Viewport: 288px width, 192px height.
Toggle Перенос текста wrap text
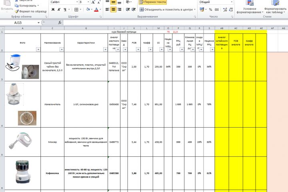[x=153, y=2]
